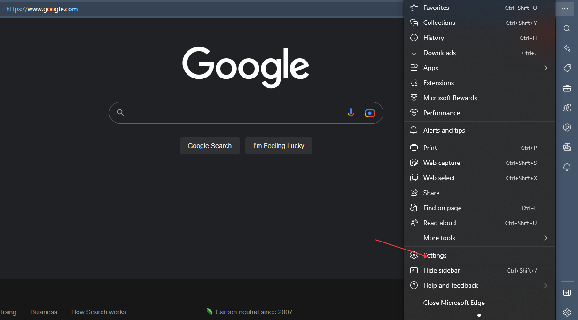The image size is (578, 320).
Task: Expand the More tools submenu
Action: click(479, 238)
